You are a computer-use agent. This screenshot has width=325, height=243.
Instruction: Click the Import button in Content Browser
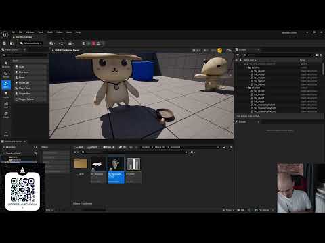[93, 147]
